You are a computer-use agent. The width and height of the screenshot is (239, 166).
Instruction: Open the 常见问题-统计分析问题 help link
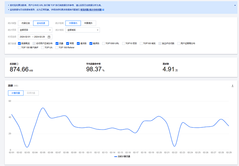(x=91, y=10)
